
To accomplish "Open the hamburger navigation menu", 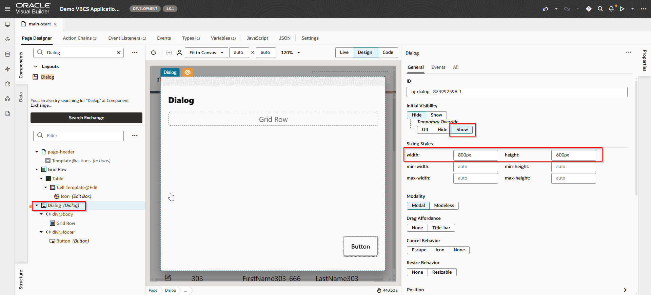I will [7, 9].
